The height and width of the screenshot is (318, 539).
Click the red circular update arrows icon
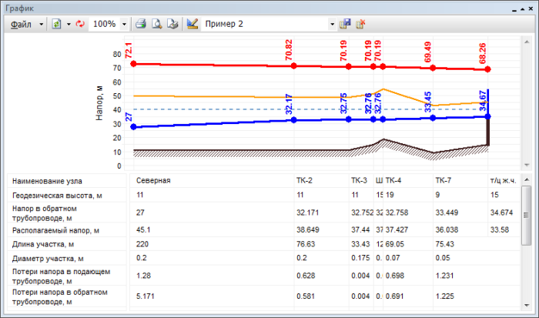pyautogui.click(x=79, y=24)
